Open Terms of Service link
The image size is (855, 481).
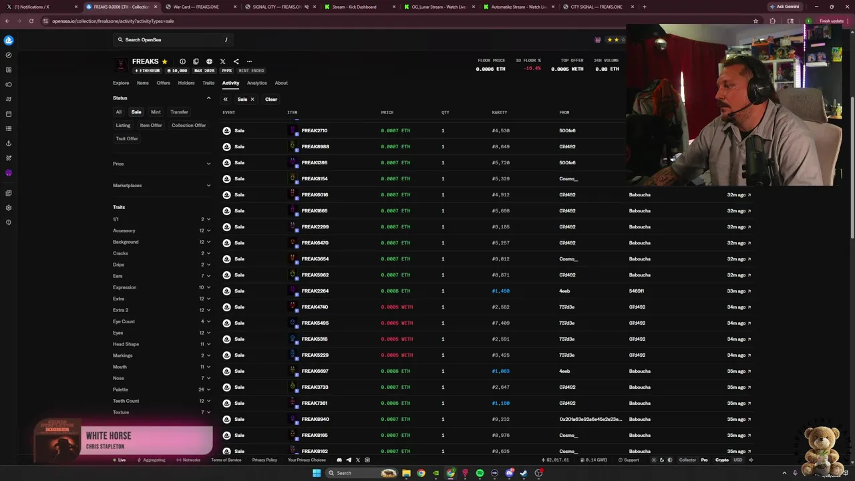(x=226, y=460)
